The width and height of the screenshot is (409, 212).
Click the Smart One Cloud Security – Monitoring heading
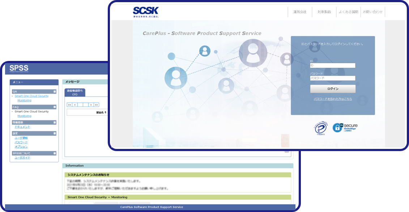tap(178, 197)
